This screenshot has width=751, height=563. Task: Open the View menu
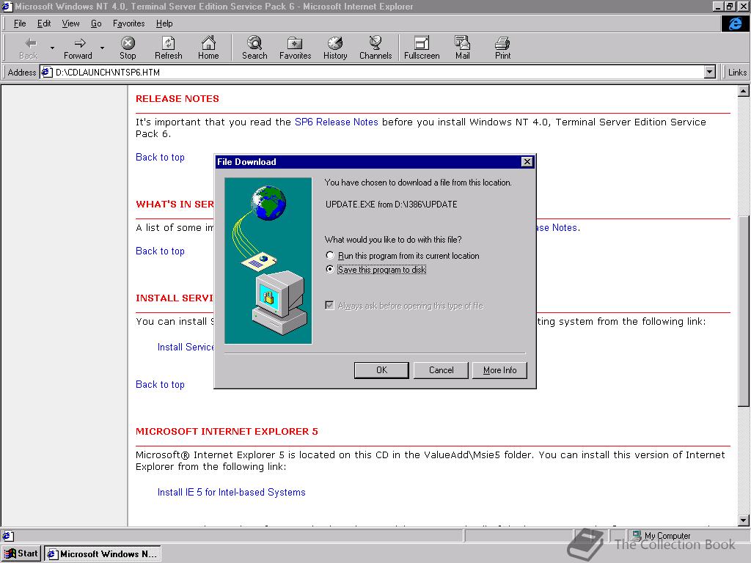(x=70, y=23)
